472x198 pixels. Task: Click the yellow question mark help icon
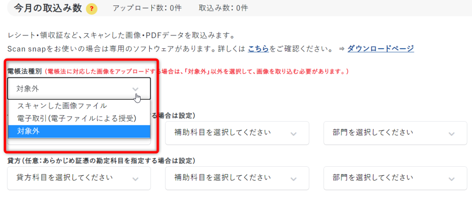(92, 9)
